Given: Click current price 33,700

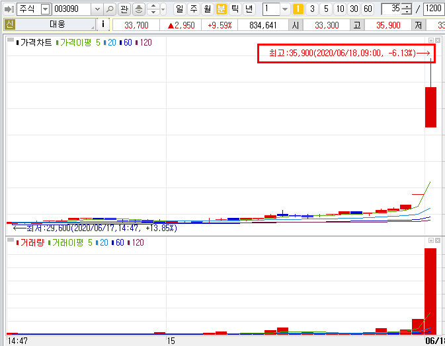Looking at the screenshot, I should [136, 25].
